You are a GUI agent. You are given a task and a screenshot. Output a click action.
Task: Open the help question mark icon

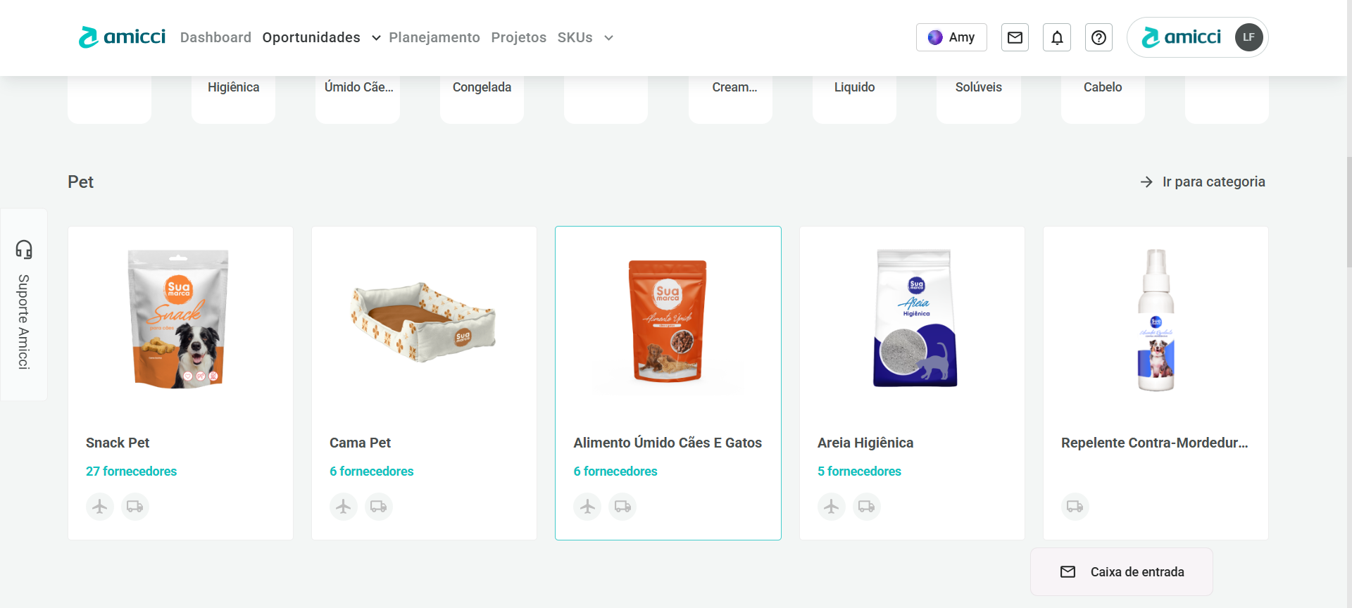tap(1098, 37)
